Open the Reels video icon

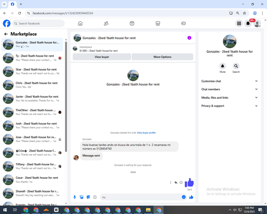(x=132, y=24)
